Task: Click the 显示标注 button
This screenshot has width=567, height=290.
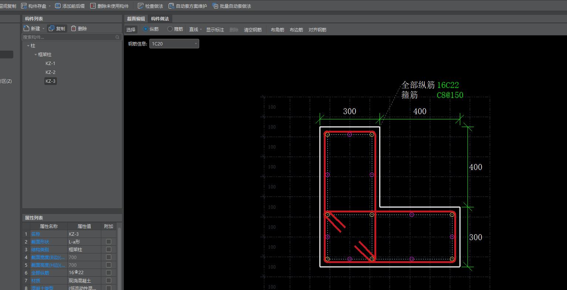Action: tap(215, 30)
